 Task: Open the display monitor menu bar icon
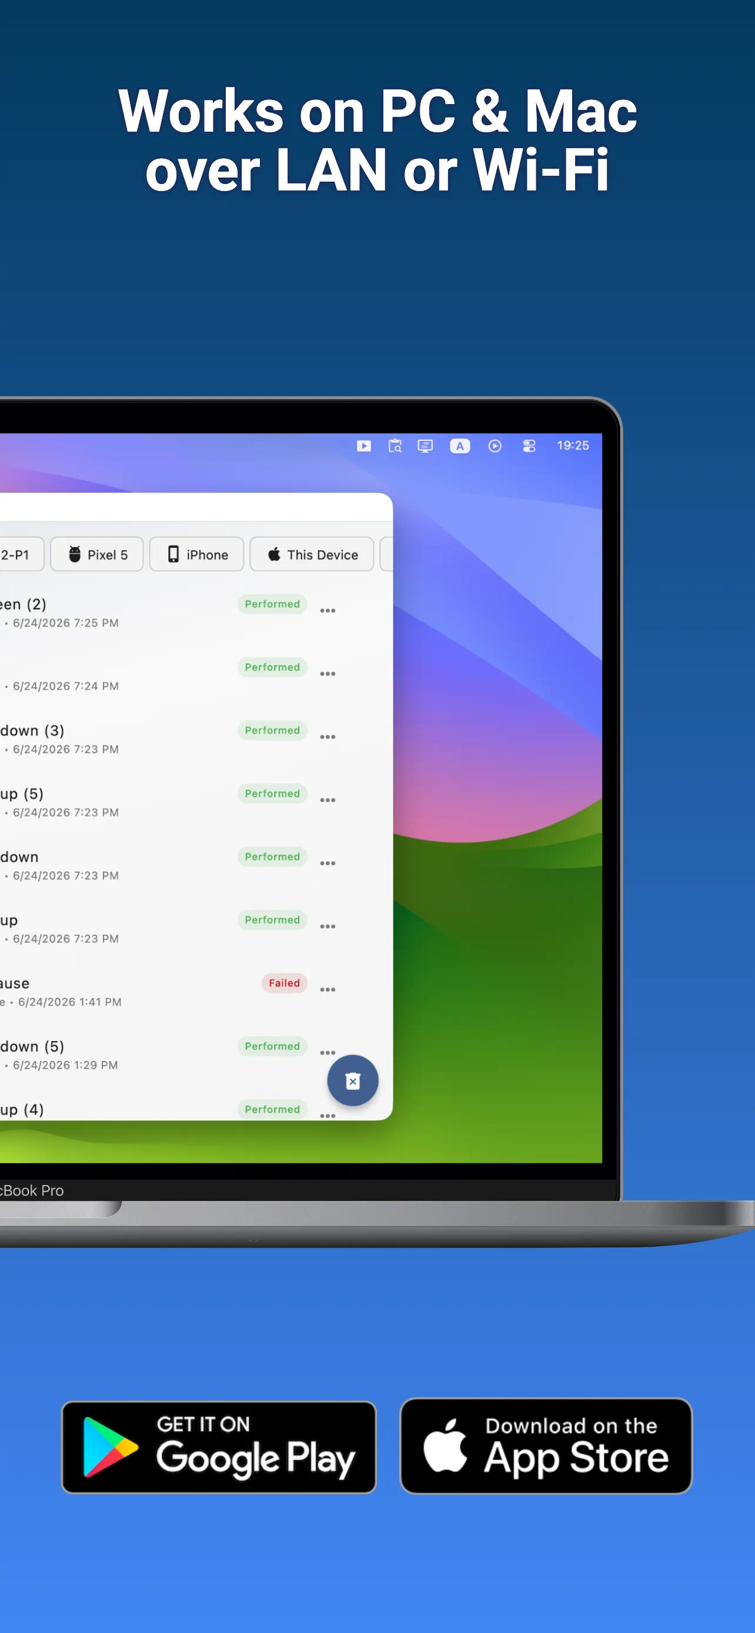pyautogui.click(x=425, y=446)
